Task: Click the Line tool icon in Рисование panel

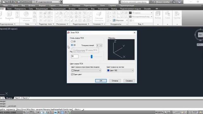Action: pyautogui.click(x=61, y=17)
